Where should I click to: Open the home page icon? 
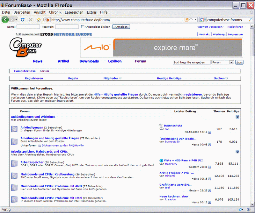39,20
